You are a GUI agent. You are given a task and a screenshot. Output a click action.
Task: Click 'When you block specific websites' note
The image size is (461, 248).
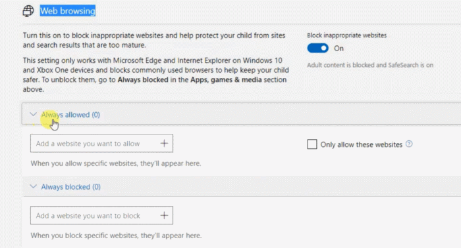116,236
